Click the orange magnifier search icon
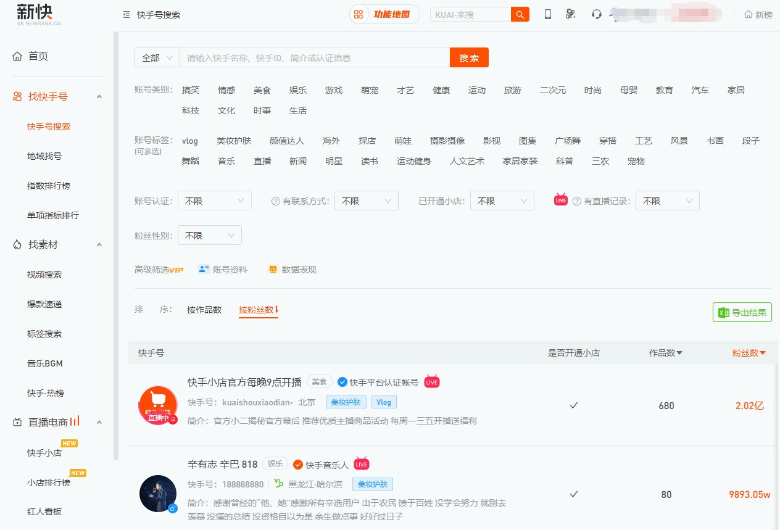The height and width of the screenshot is (530, 780). click(x=520, y=14)
